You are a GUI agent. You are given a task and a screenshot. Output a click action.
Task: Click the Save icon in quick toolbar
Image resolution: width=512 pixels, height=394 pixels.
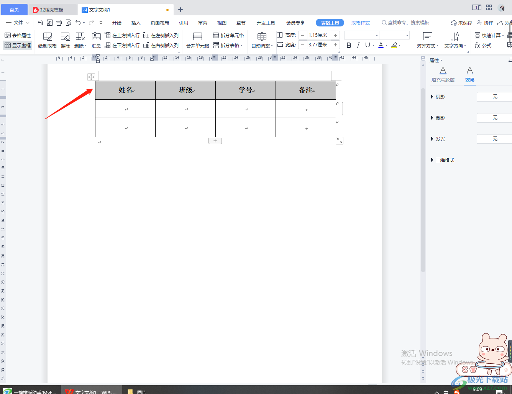(x=39, y=23)
